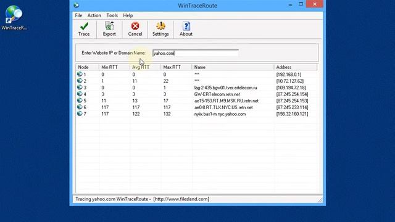Click name lag-2-435.bgw01.tver.ertelecom.ru
The height and width of the screenshot is (222, 395).
pyautogui.click(x=225, y=88)
